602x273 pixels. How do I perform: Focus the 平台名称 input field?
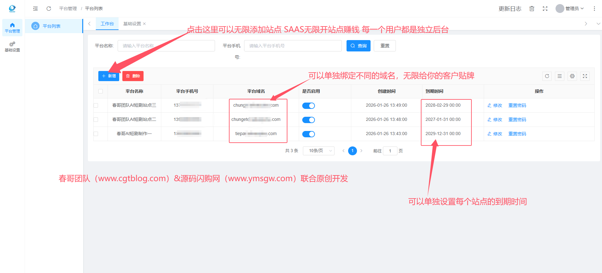166,46
